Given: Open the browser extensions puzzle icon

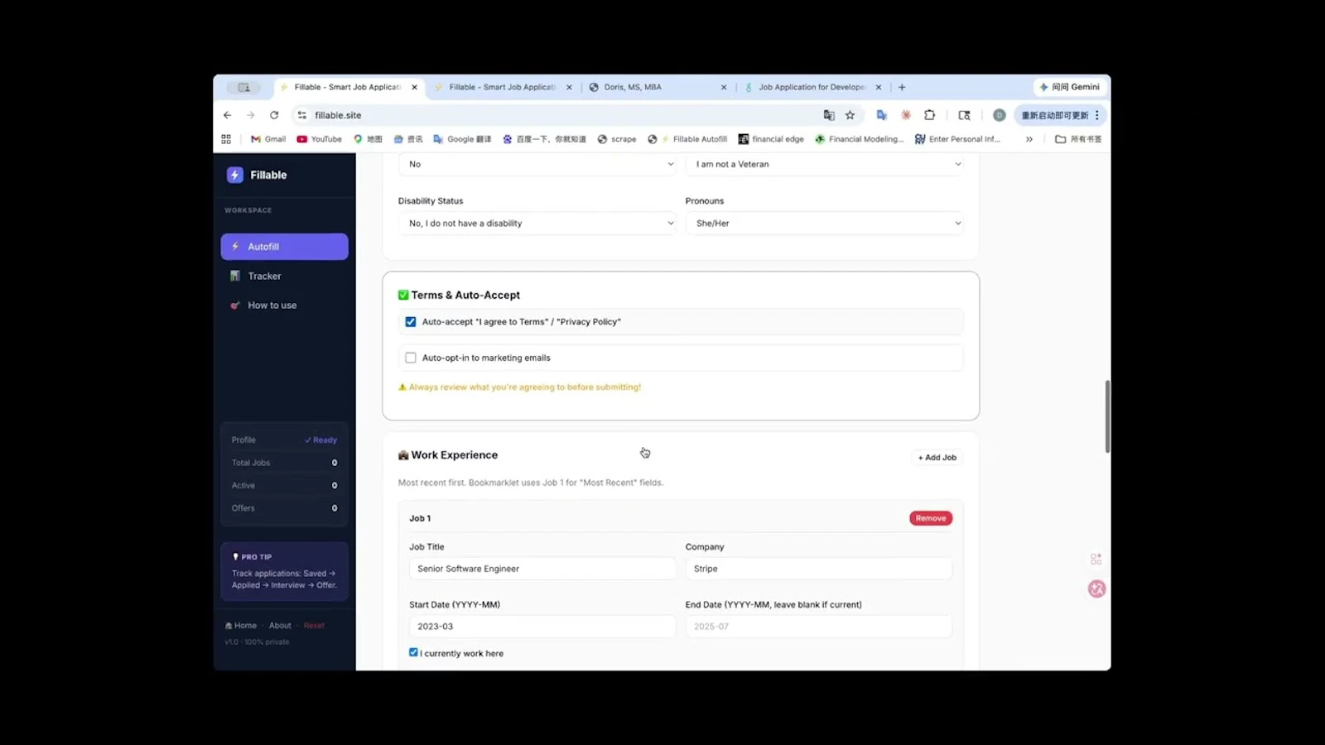Looking at the screenshot, I should click(929, 115).
